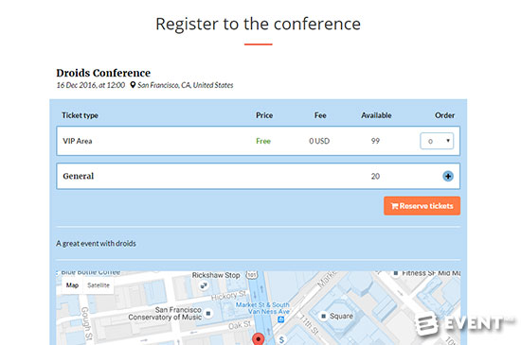Click the 101 highway shield icon
521x345 pixels.
[x=252, y=275]
